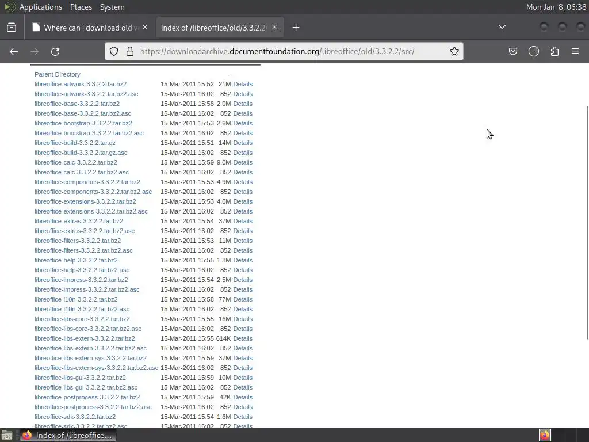
Task: Click libreoffice-libs-core-3.3.2.2.tar.bz2 link
Action: tap(82, 319)
